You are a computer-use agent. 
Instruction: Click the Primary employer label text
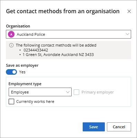coord(98,92)
